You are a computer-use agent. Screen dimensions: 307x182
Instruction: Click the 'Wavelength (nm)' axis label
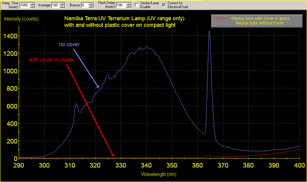click(x=159, y=174)
